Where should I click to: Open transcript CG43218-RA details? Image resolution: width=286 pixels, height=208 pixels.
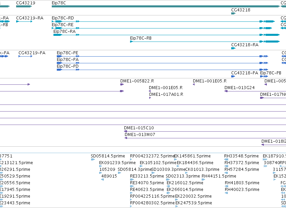pos(245,45)
